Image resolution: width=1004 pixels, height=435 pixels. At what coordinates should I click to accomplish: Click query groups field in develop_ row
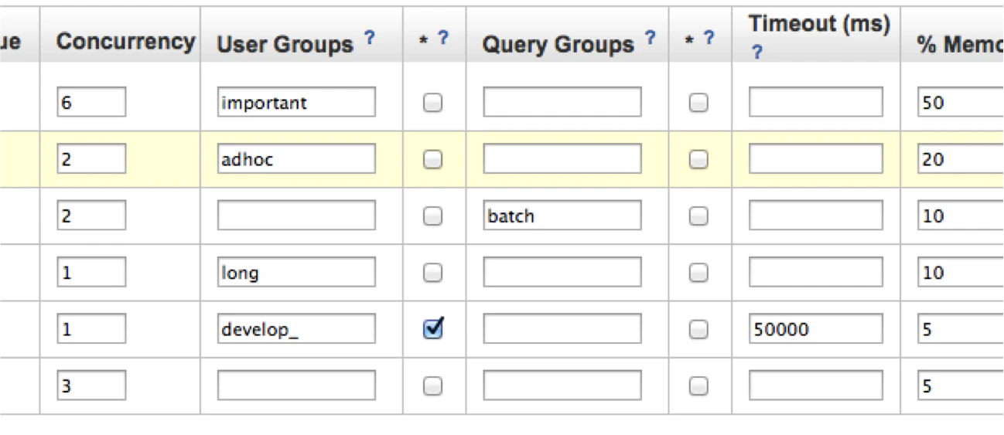point(562,329)
